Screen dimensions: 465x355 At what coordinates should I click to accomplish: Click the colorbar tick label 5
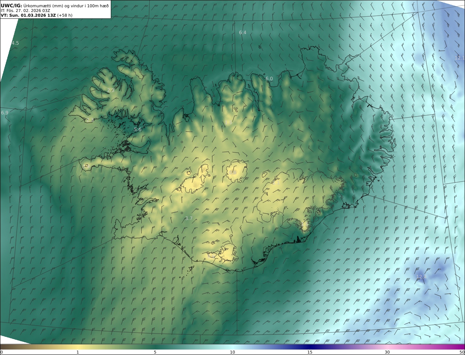pos(155,352)
